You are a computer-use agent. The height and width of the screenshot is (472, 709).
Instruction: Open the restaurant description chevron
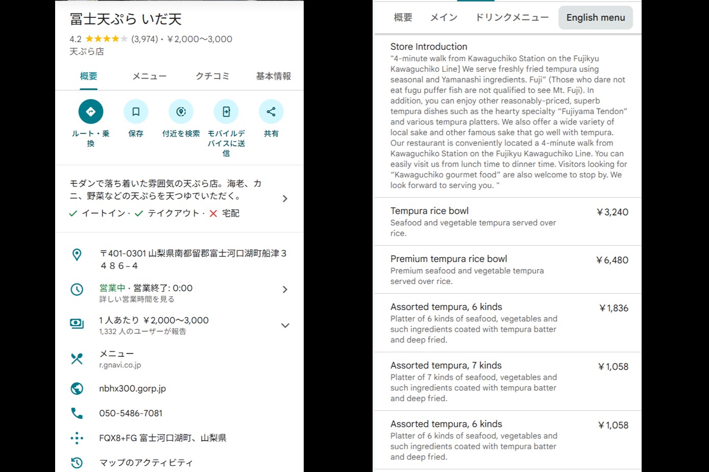pyautogui.click(x=285, y=199)
